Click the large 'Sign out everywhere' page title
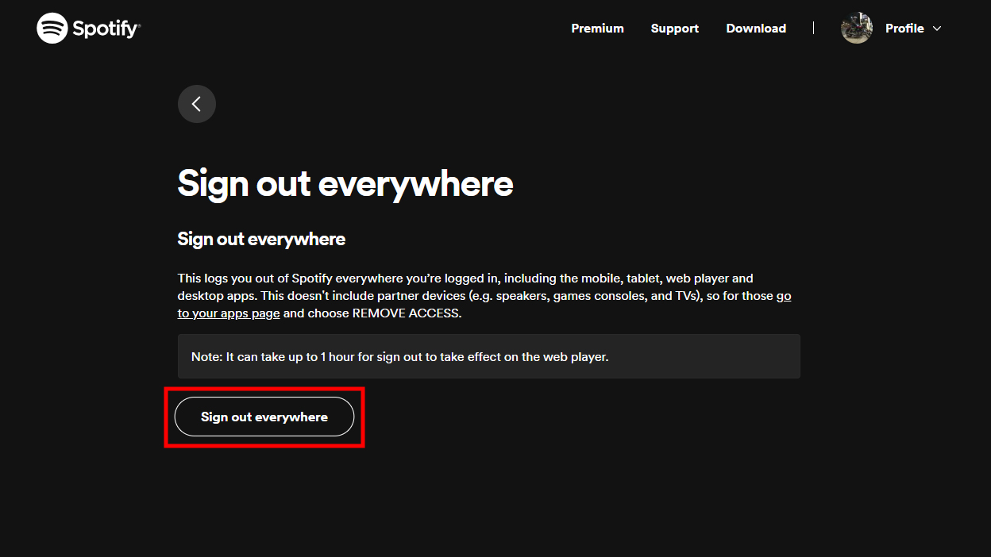 (x=345, y=183)
